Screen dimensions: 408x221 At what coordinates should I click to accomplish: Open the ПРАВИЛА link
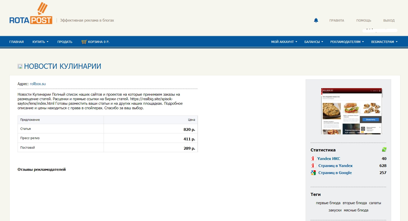pyautogui.click(x=337, y=21)
